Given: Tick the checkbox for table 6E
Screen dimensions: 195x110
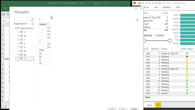Looking at the screenshot, I should coord(19,55).
